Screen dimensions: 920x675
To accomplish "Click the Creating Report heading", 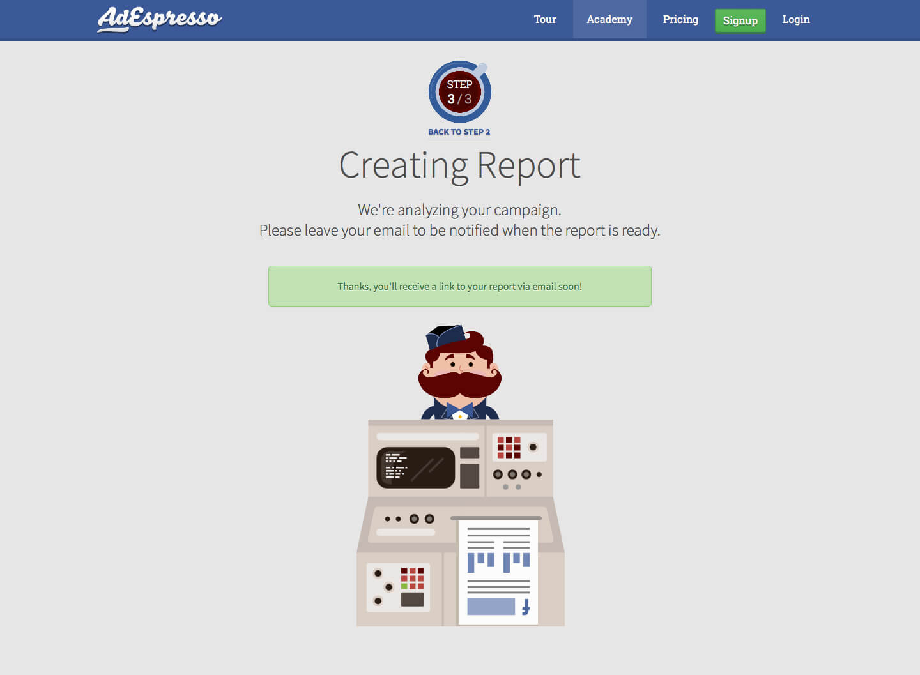I will [x=460, y=166].
